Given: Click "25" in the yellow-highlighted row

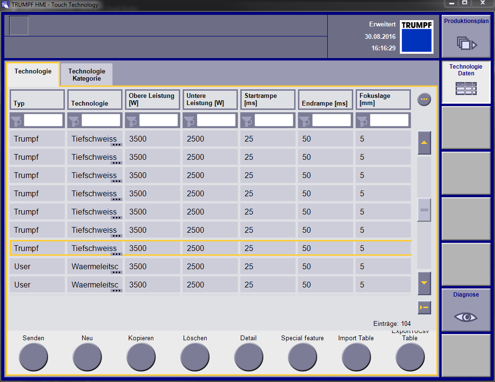Looking at the screenshot, I should (249, 249).
